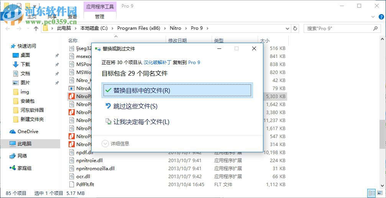Click the 下载 pin icon
Image resolution: width=386 pixels, height=198 pixels.
[57, 64]
